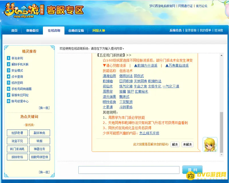Open the 怎么拜五庄观 link
Screen dimensions: 229x183
[149, 133]
